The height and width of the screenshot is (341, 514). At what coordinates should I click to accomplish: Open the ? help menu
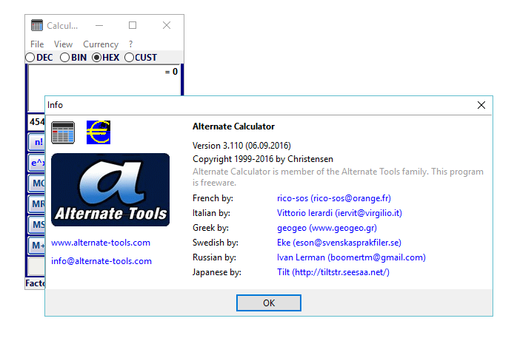pos(131,44)
